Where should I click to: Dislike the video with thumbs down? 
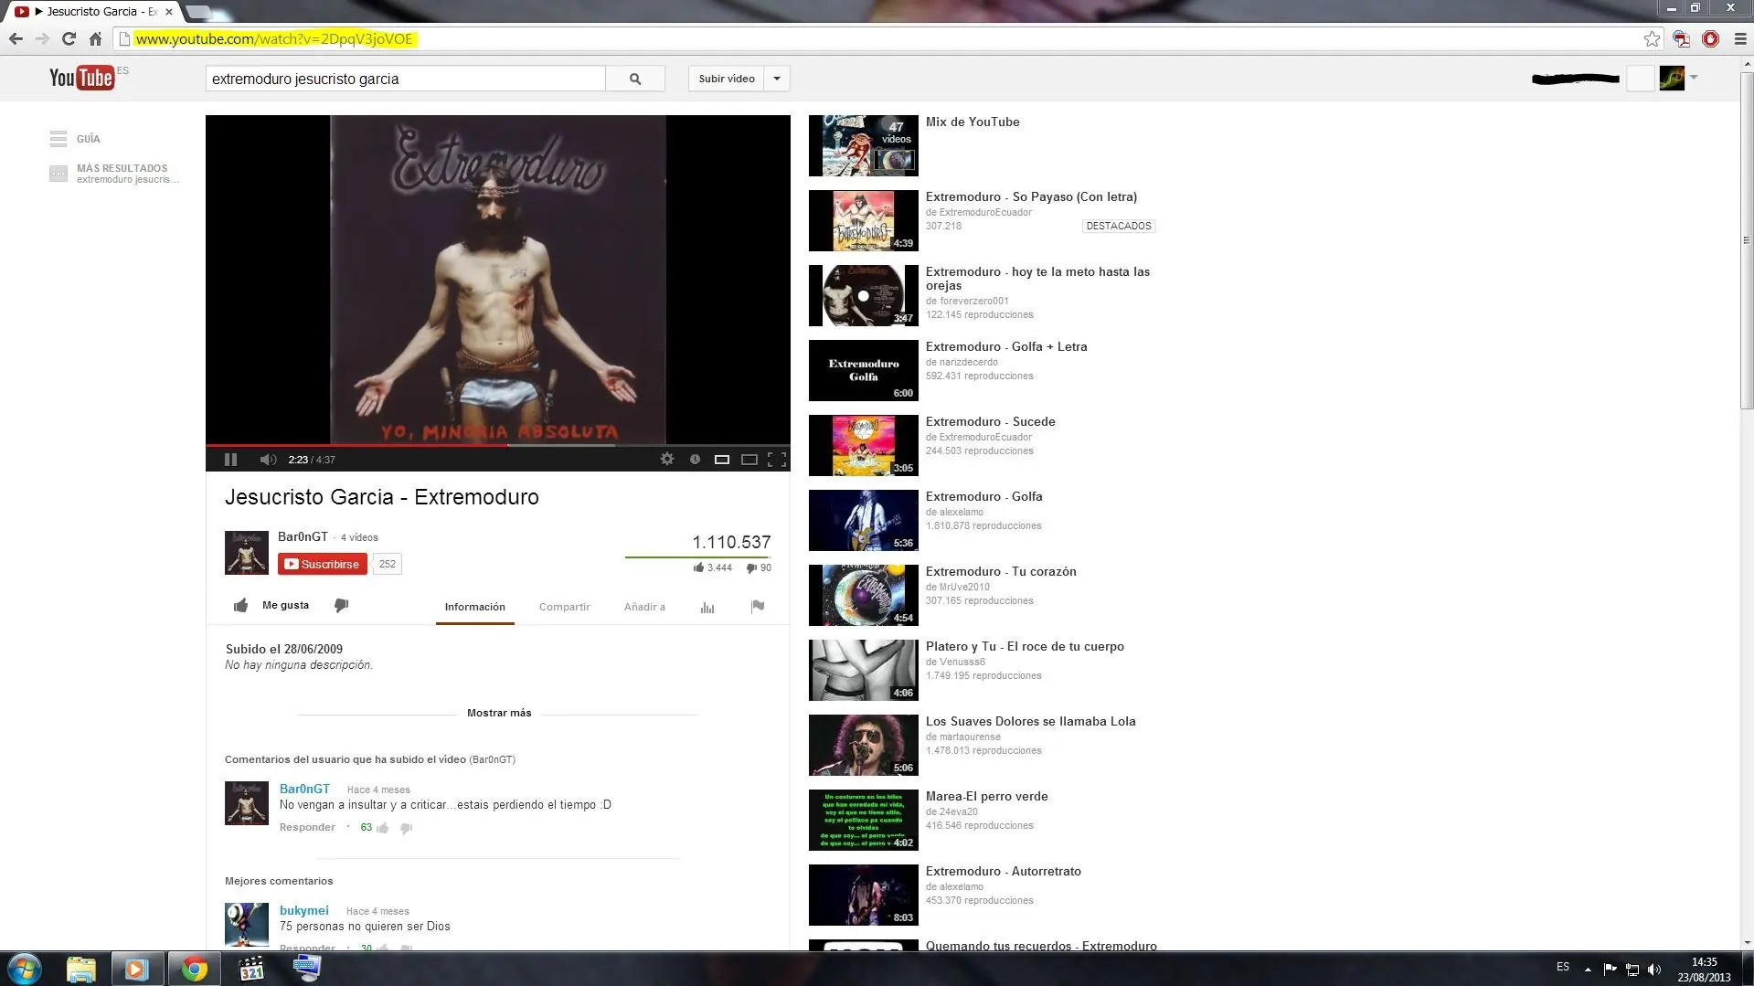pyautogui.click(x=341, y=605)
